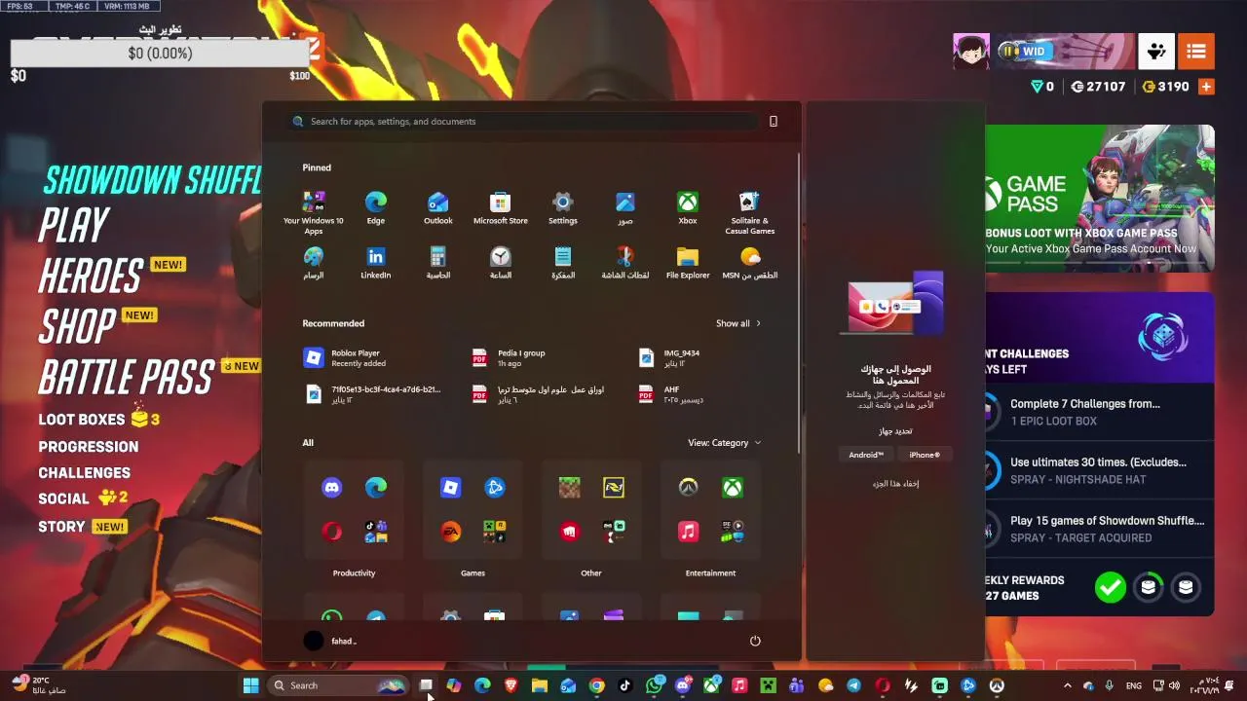Viewport: 1247px width, 701px height.
Task: Choose the iPhone device button
Action: tap(925, 455)
